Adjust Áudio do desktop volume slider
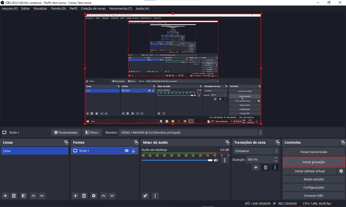The width and height of the screenshot is (346, 207). coord(177,160)
